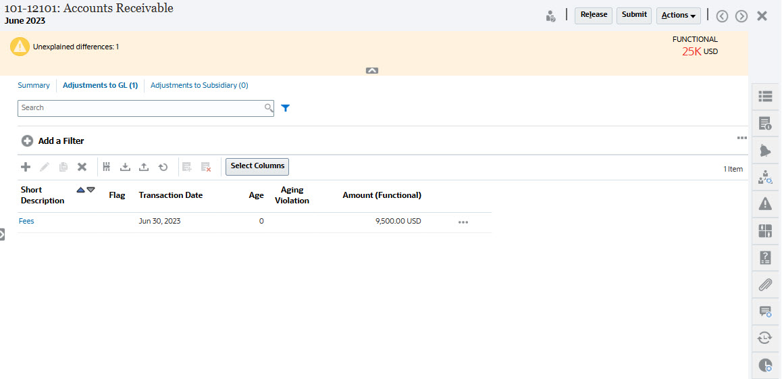Click the export upload arrow icon

[144, 167]
